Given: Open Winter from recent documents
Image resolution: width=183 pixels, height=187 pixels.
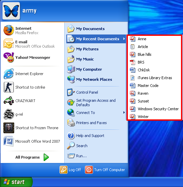Looking at the screenshot, I should click(x=154, y=116).
